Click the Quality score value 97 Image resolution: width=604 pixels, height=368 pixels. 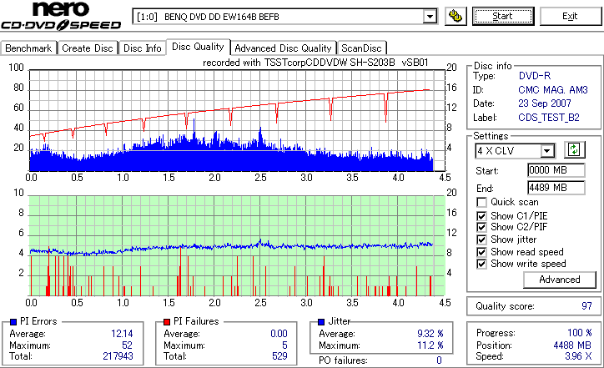tap(586, 306)
